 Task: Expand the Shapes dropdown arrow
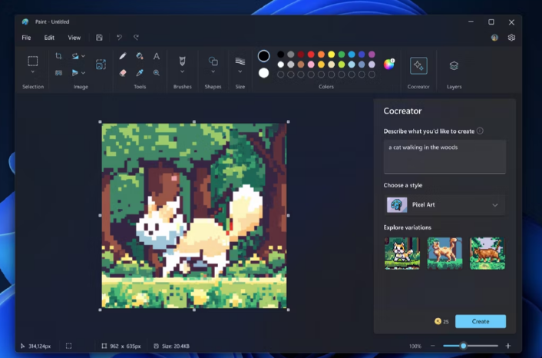[213, 71]
